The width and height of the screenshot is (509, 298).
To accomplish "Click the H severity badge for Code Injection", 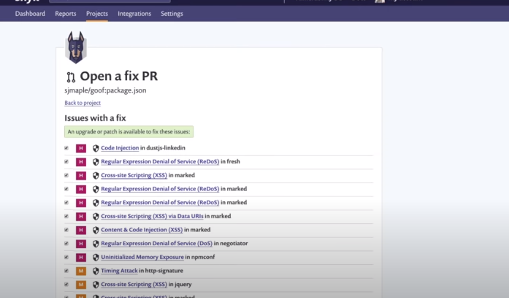I will pos(81,148).
